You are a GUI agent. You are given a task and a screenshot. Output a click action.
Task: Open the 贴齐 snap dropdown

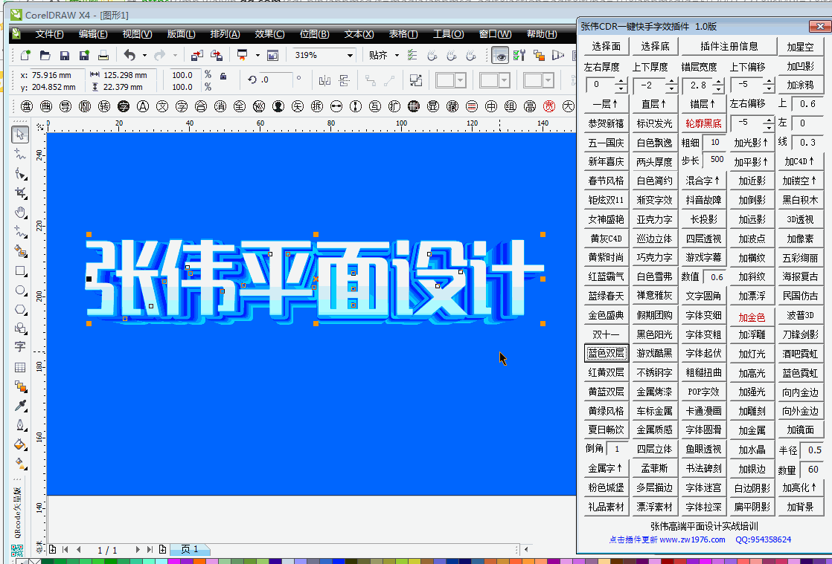397,55
